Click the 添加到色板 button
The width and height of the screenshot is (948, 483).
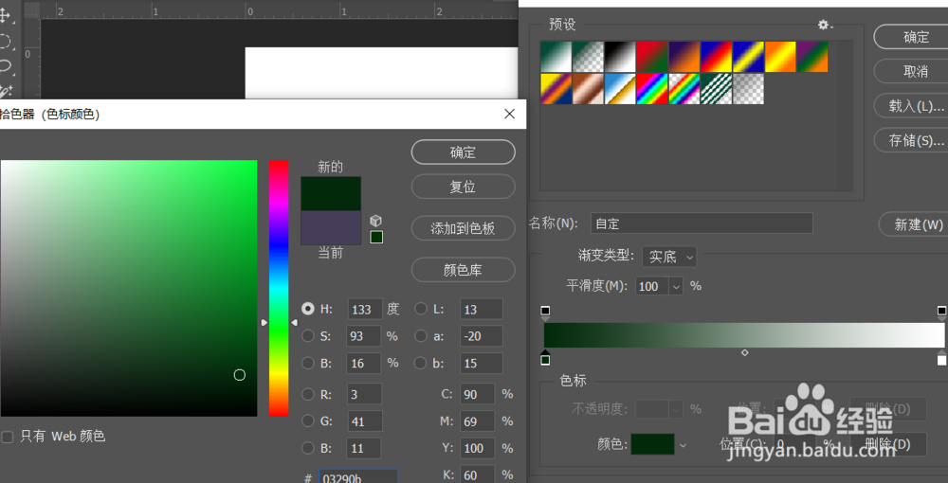(464, 228)
